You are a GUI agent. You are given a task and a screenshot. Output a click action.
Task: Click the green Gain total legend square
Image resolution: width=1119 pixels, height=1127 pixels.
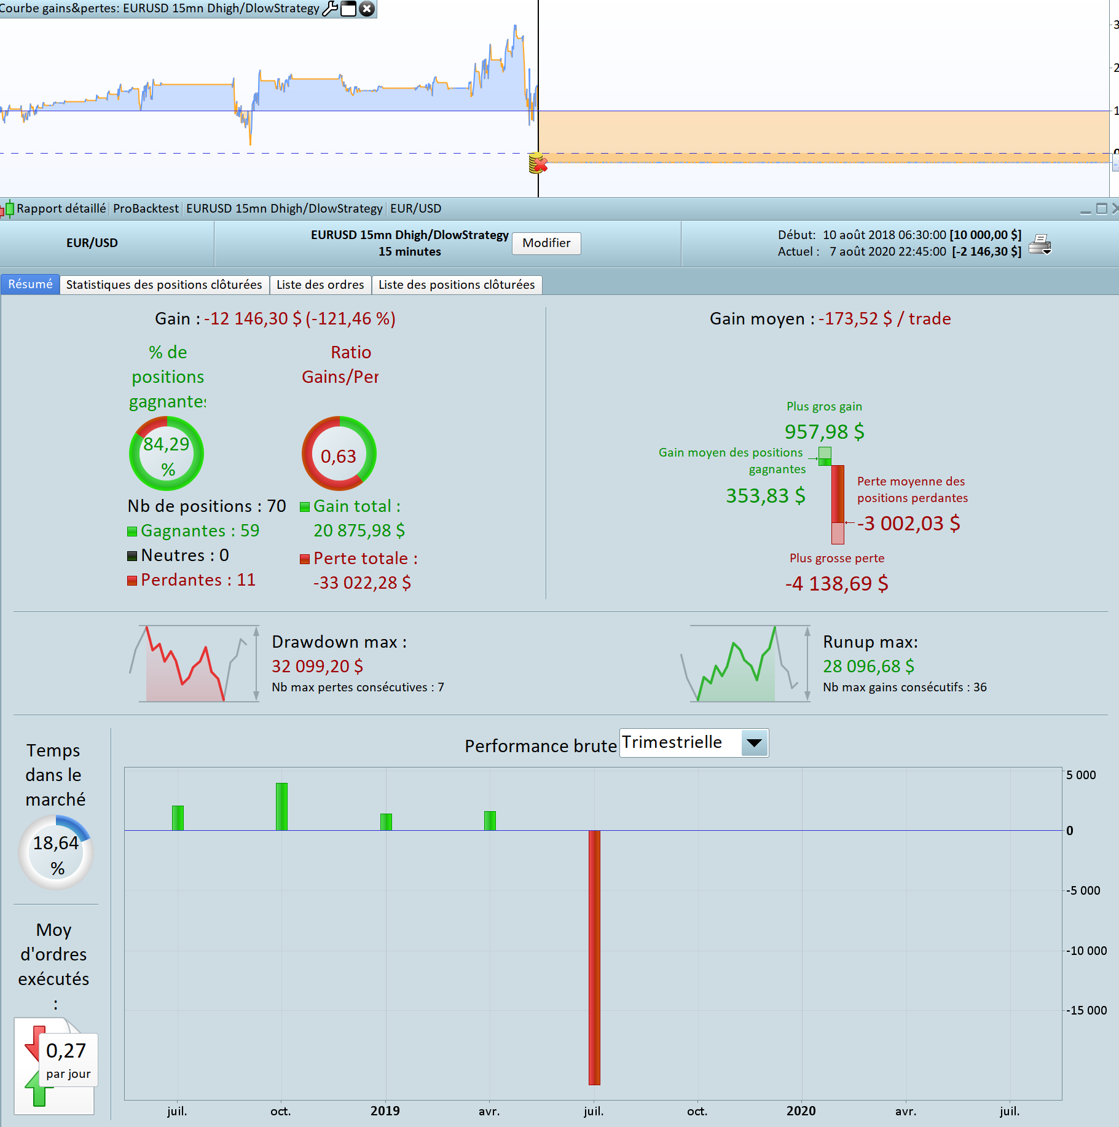click(305, 507)
